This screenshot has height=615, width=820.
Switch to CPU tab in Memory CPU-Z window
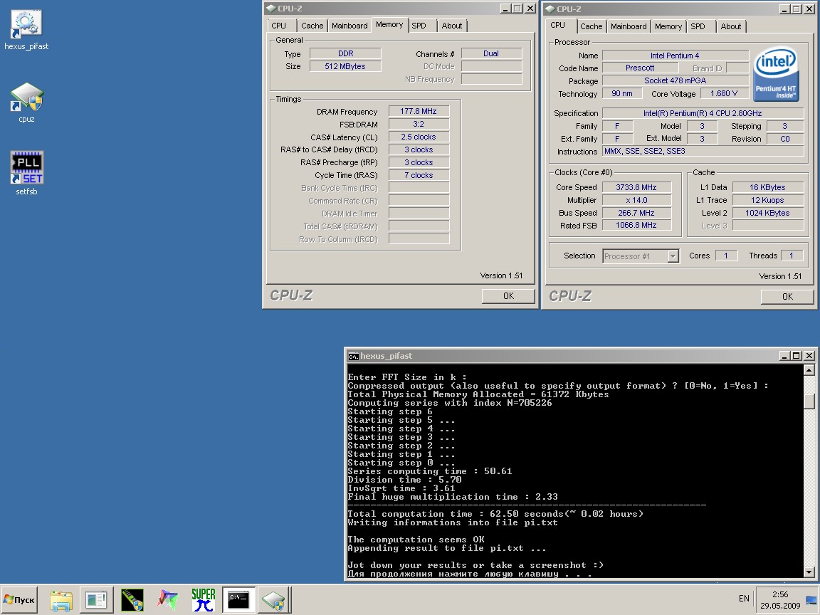coord(279,26)
